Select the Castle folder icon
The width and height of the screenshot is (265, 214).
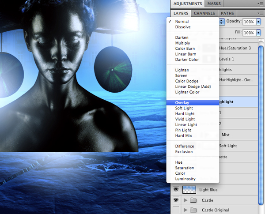click(x=193, y=200)
